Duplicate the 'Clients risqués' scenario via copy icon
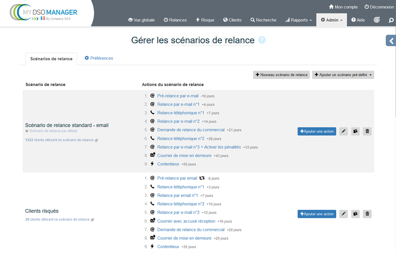Screen dimensions: 396x254 [355, 214]
